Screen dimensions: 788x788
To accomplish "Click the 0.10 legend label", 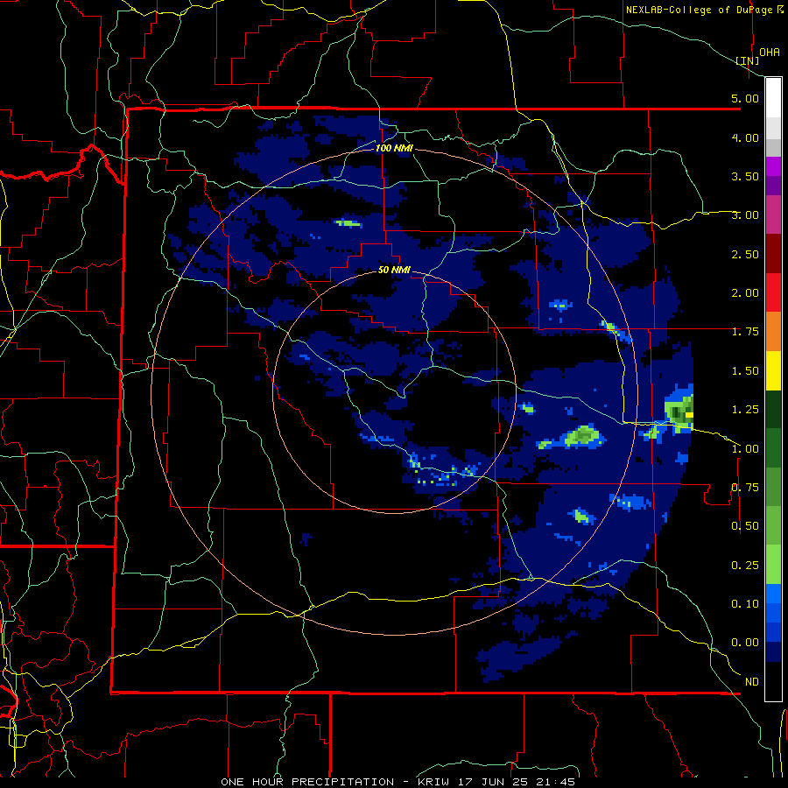I will click(x=745, y=604).
